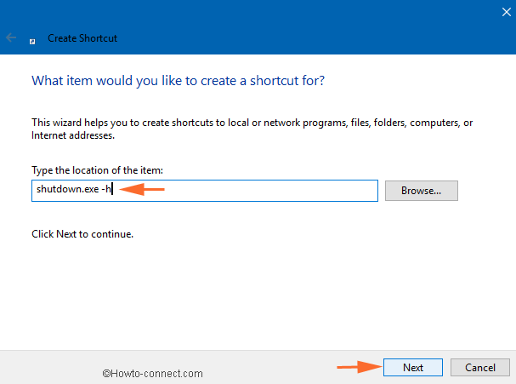Click the 'Click Next to continue.' text
This screenshot has width=516, height=384.
(82, 234)
